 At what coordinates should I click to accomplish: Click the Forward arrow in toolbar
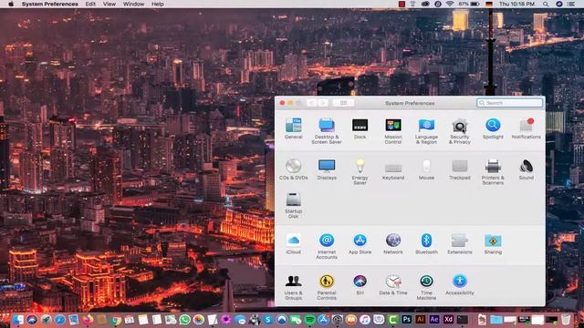tap(322, 103)
